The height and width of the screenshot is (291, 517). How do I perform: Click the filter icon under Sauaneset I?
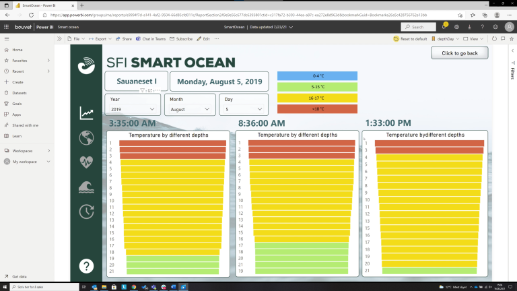[142, 90]
